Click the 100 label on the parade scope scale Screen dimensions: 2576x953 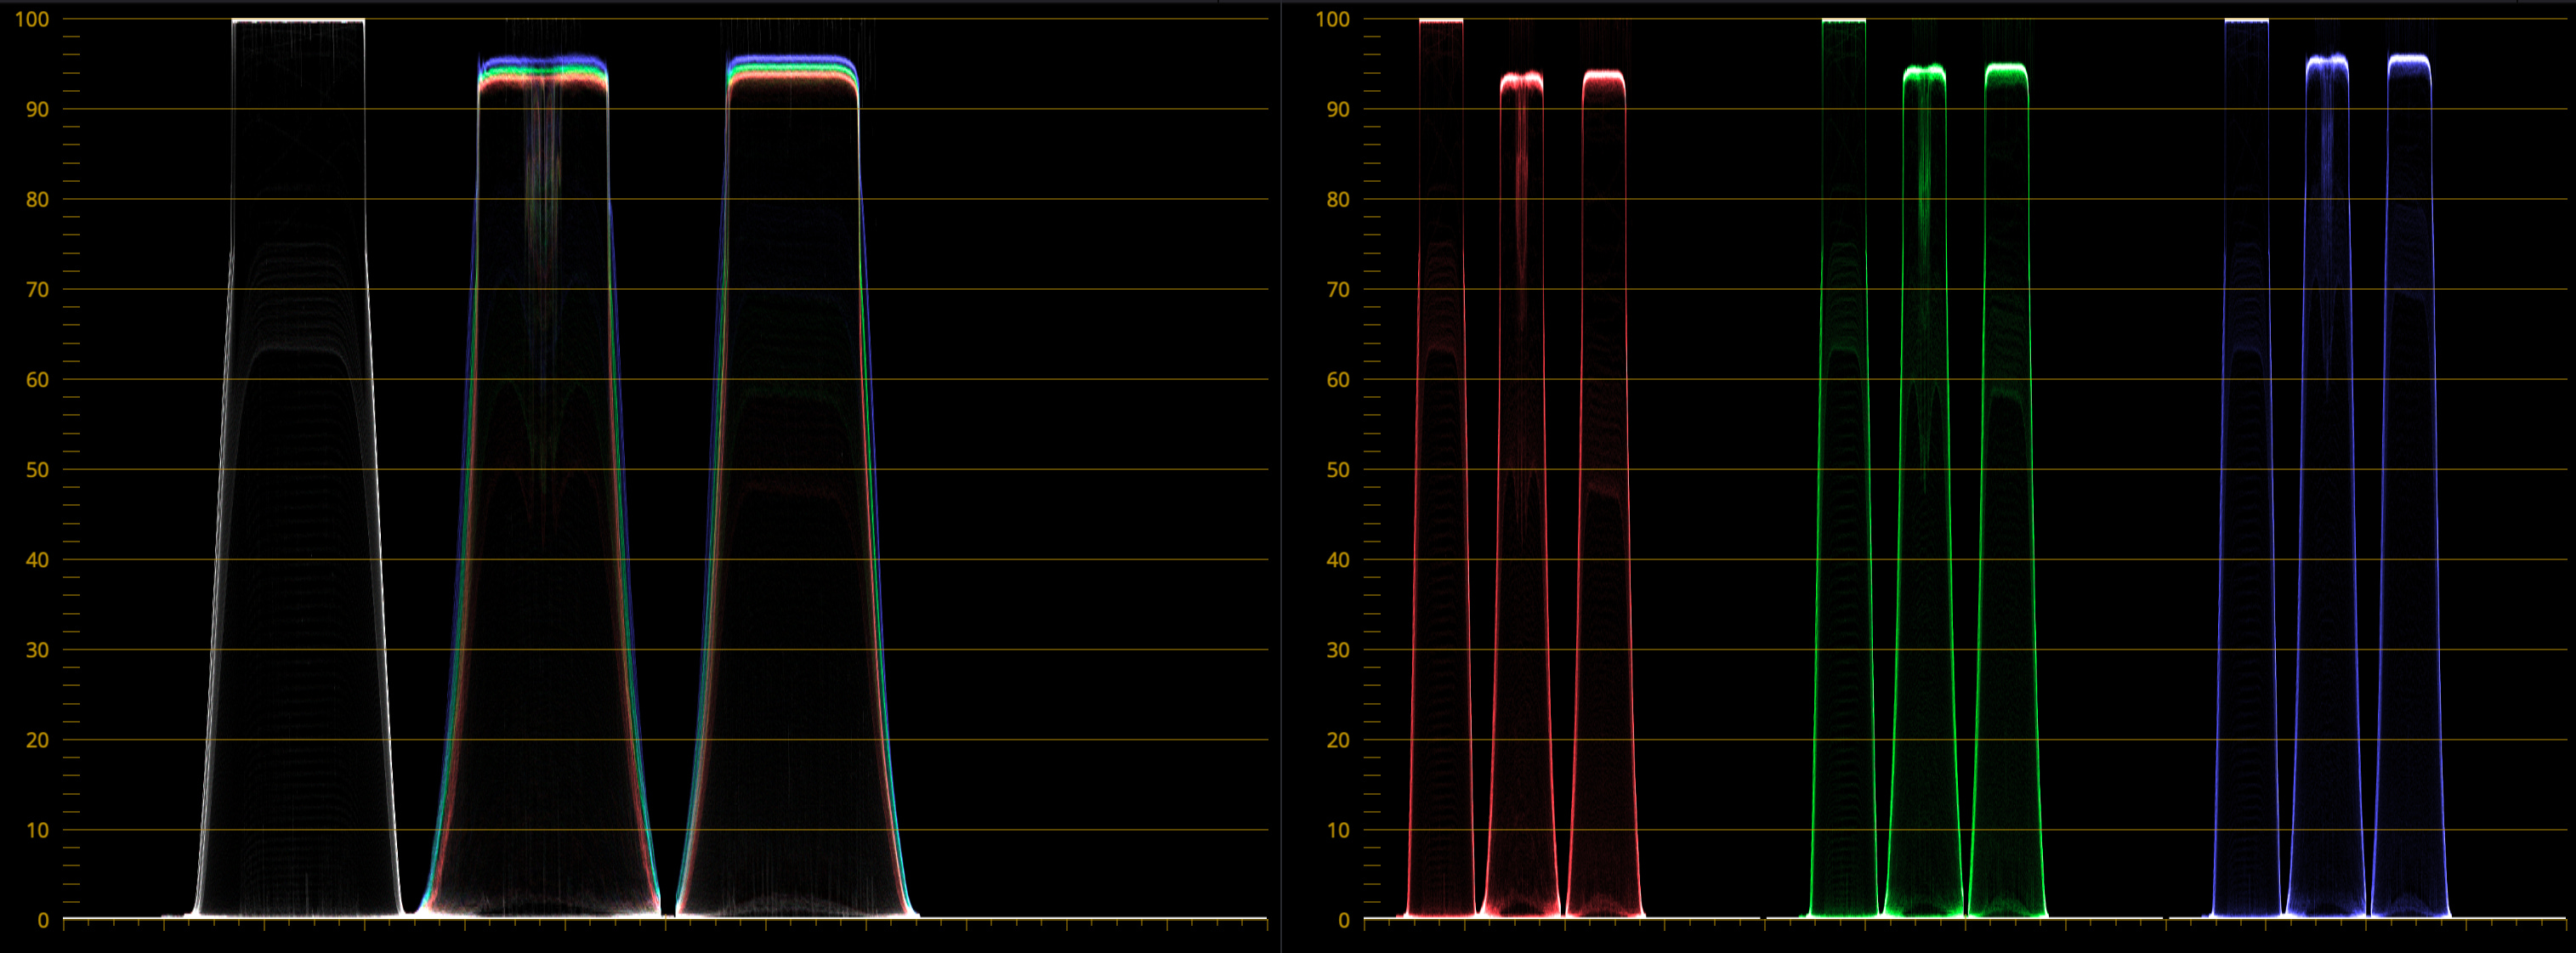[1332, 19]
